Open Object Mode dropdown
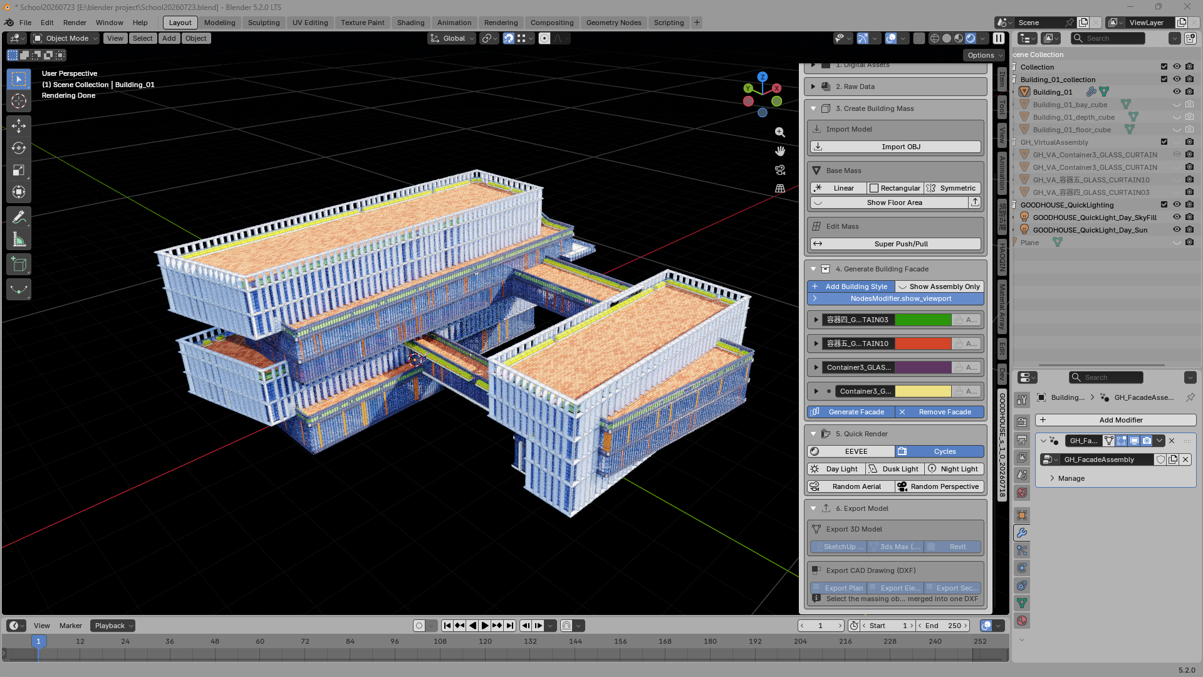Viewport: 1203px width, 677px height. click(x=66, y=38)
